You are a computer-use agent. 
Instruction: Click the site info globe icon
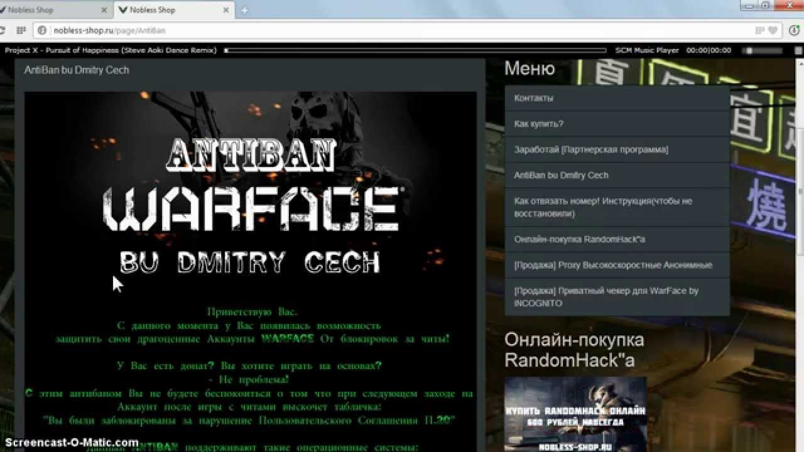(43, 30)
